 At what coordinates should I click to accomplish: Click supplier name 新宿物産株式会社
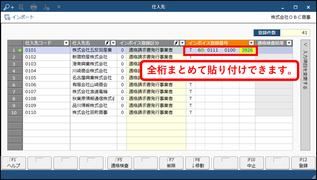(x=90, y=57)
